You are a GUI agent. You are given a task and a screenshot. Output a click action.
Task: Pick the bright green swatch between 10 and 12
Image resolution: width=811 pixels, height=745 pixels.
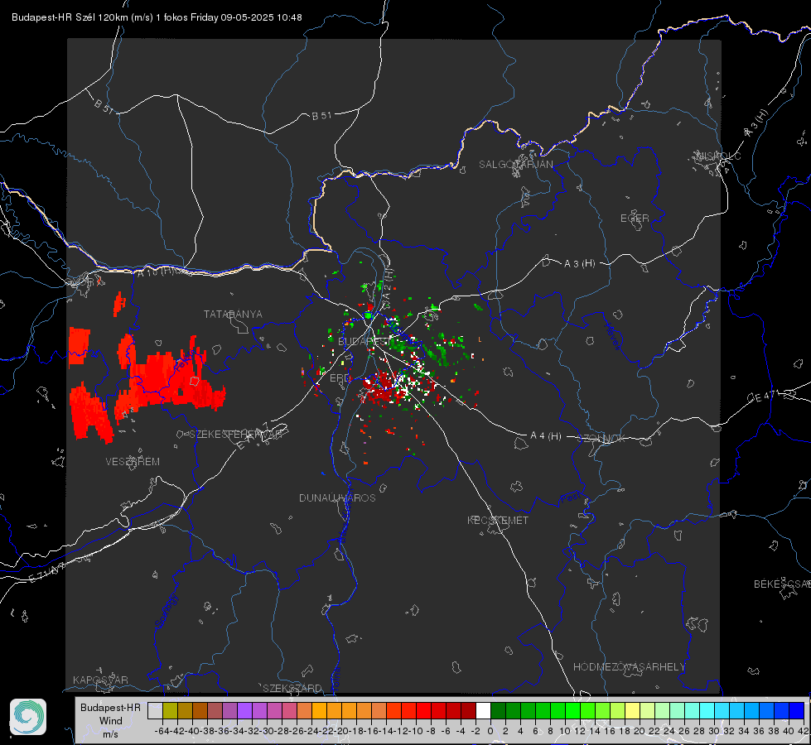[x=572, y=710]
